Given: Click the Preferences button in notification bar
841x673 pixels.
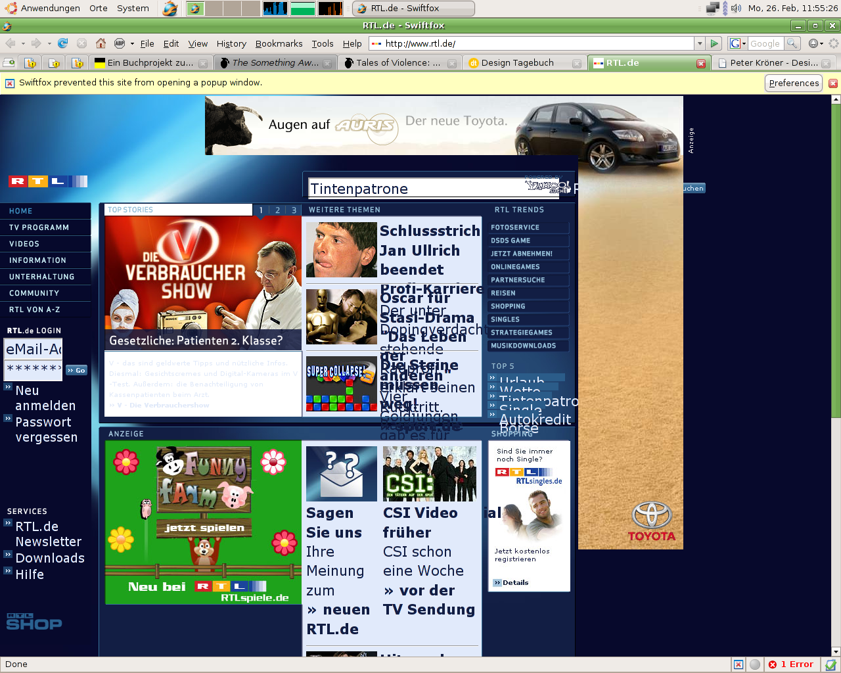Looking at the screenshot, I should click(794, 83).
